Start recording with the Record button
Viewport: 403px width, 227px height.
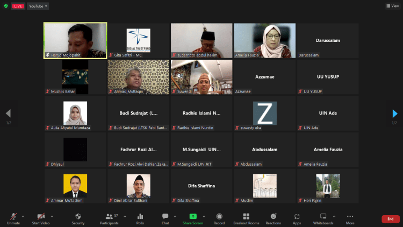(x=219, y=219)
